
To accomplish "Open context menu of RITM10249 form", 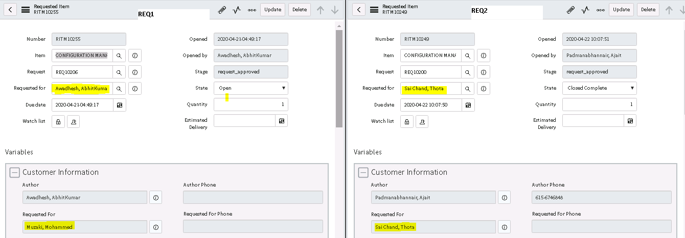I will [x=374, y=10].
